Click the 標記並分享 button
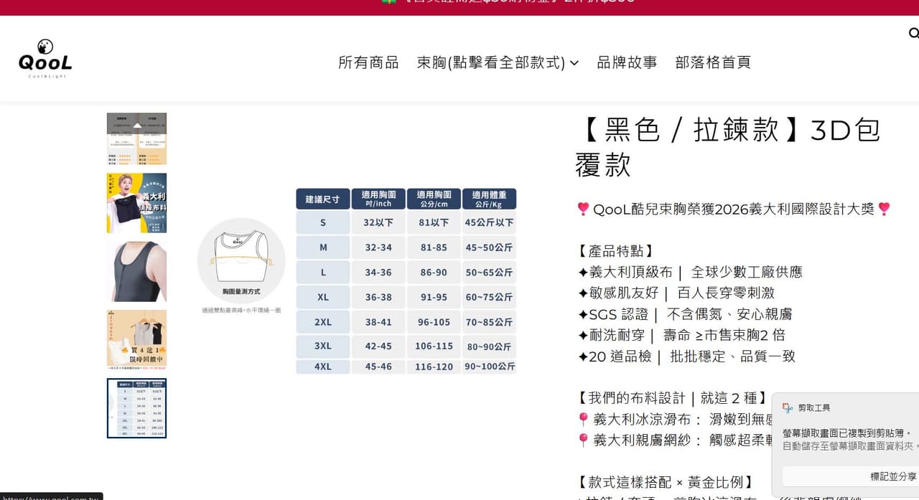 (x=893, y=476)
